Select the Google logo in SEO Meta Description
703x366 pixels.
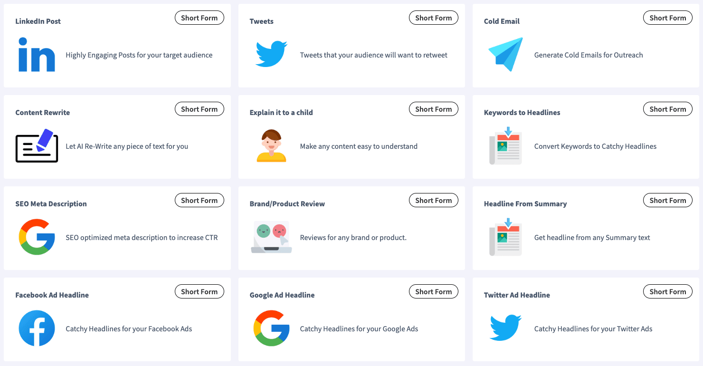(37, 237)
